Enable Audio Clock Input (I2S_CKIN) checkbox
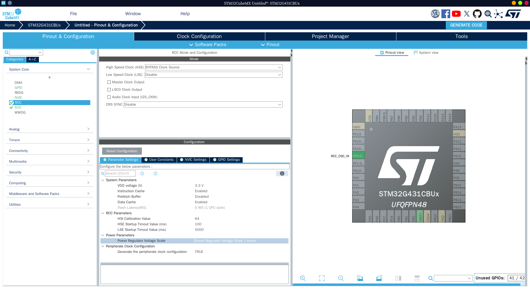The height and width of the screenshot is (289, 530). [x=109, y=97]
